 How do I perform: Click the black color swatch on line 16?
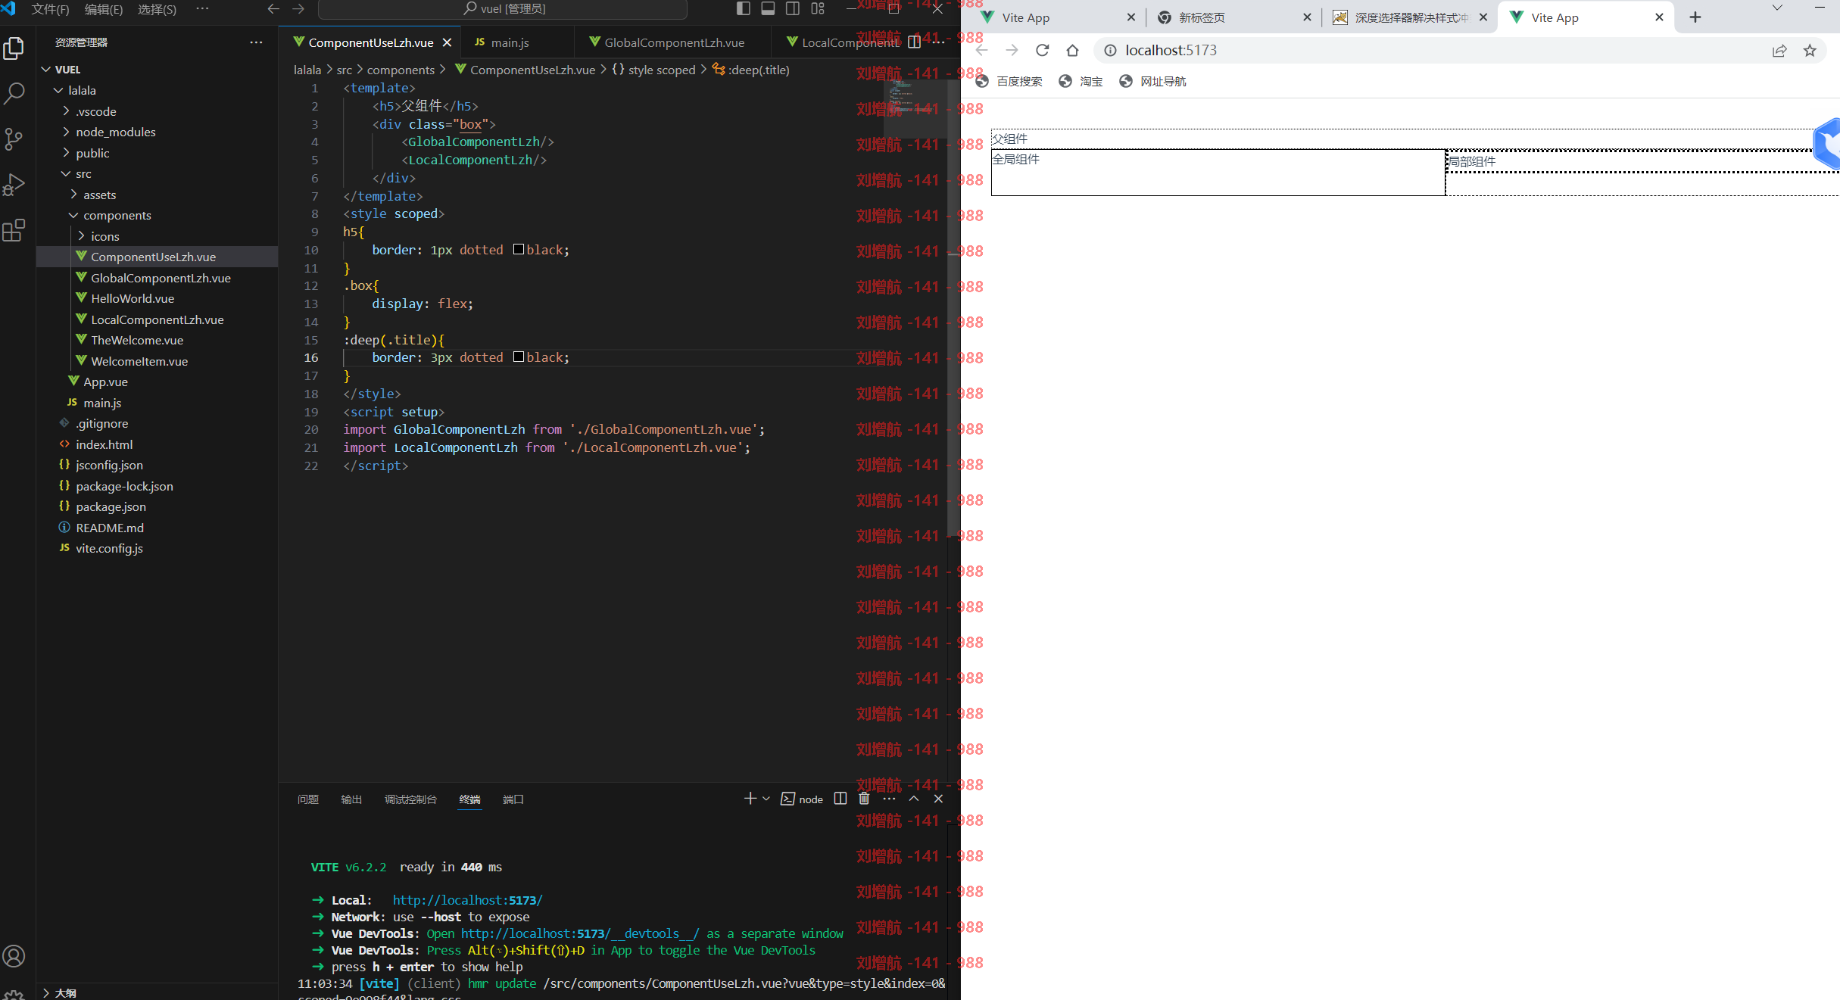click(x=519, y=357)
